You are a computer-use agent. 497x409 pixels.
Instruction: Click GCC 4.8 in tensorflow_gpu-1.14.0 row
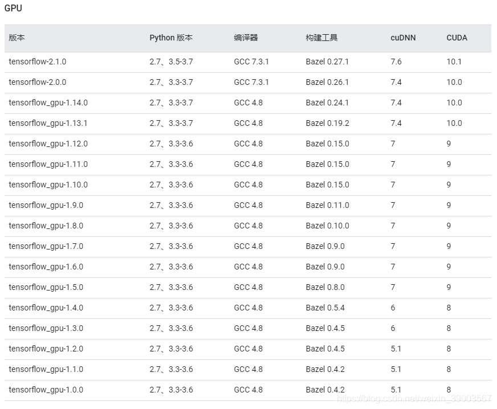pyautogui.click(x=248, y=103)
